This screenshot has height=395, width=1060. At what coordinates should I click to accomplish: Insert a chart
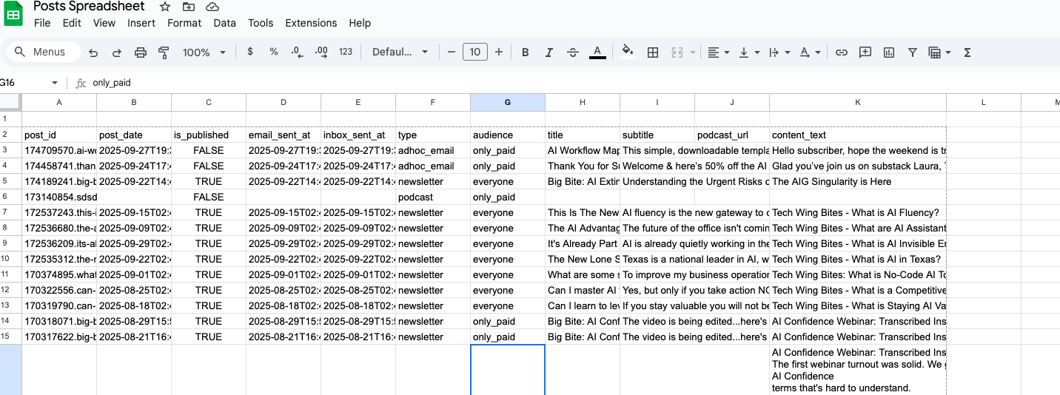(889, 53)
